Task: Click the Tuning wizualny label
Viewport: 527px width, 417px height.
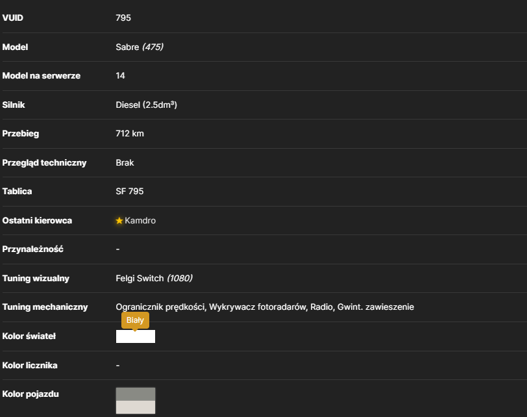Action: [x=36, y=279]
